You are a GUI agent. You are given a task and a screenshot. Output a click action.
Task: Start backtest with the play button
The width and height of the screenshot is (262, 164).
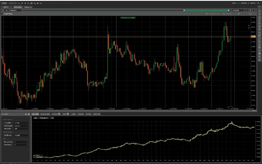pyautogui.click(x=247, y=10)
